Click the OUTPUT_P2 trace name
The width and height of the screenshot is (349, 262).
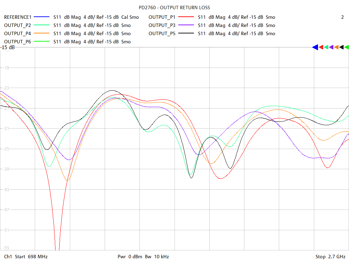pos(18,25)
